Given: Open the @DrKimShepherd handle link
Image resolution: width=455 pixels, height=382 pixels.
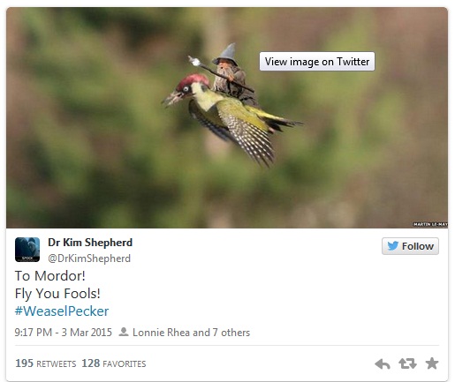Looking at the screenshot, I should pos(89,258).
